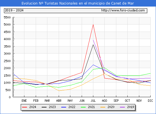Click the 5500 y-axis value
Image resolution: width=156 pixels, height=114 pixels.
[7, 17]
